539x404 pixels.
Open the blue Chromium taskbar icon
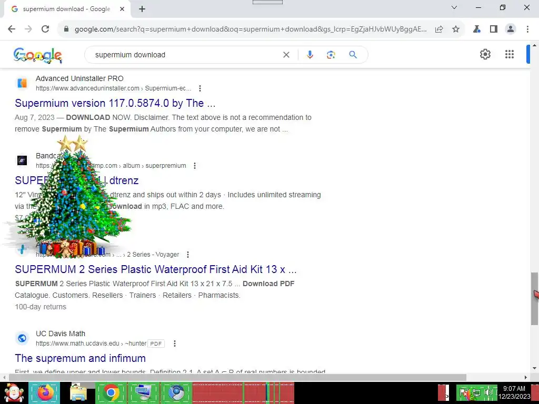176,393
